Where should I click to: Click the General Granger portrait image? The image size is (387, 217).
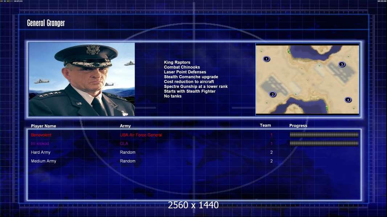coord(82,79)
